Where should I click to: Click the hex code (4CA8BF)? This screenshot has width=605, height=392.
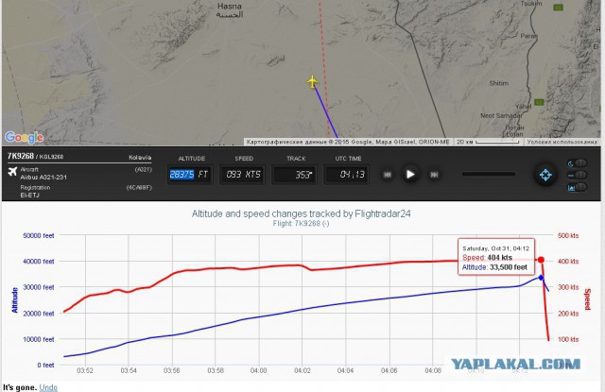coord(139,188)
